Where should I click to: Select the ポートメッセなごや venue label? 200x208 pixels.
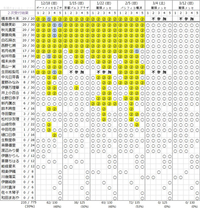tap(49, 8)
